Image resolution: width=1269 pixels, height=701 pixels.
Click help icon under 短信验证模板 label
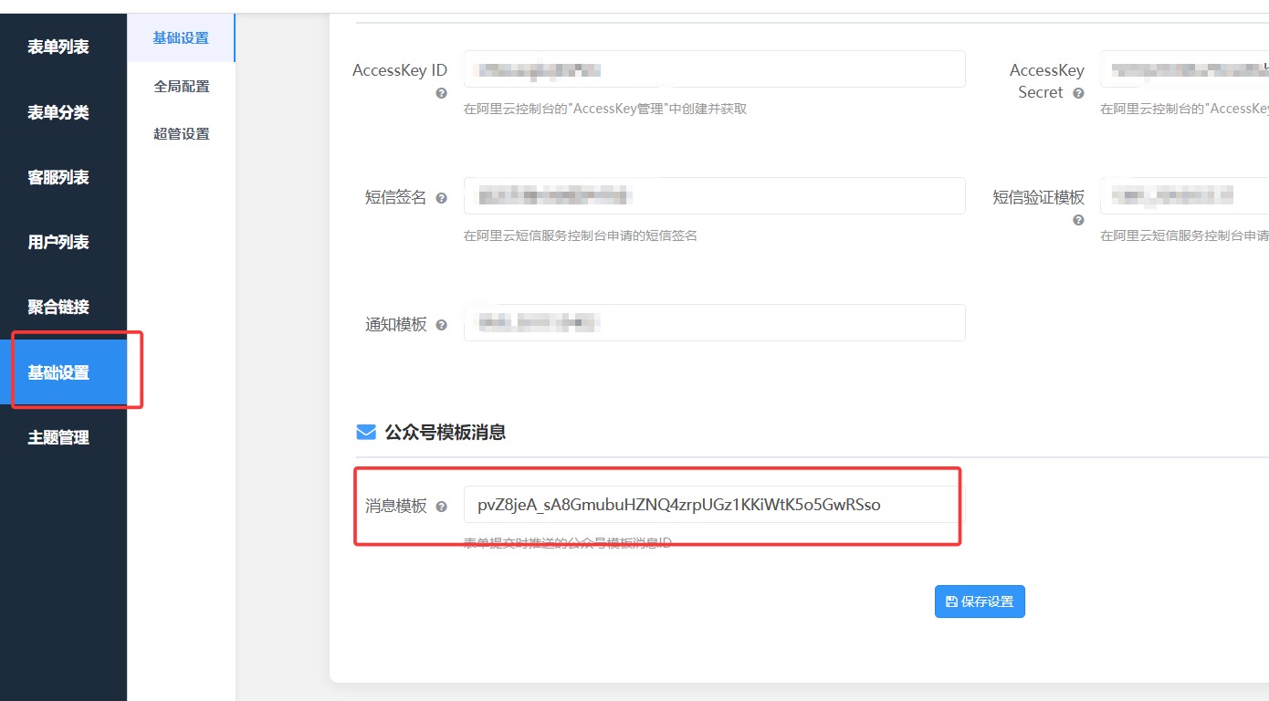(x=1078, y=220)
